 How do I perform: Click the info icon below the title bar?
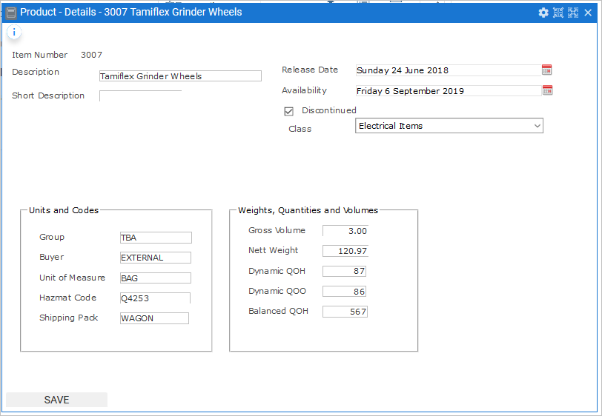(14, 33)
